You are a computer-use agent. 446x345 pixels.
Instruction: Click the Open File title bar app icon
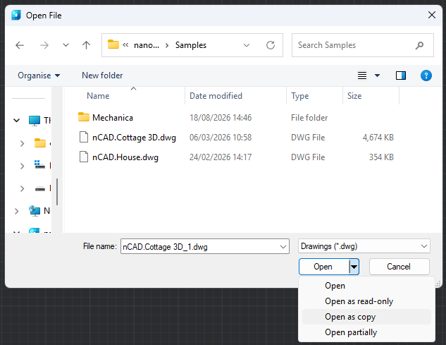(16, 15)
